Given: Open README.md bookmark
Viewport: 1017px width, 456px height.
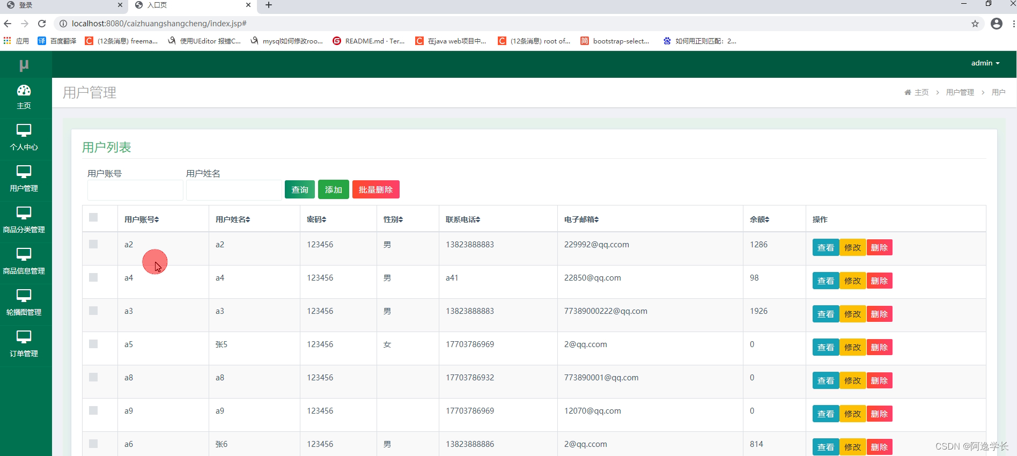Looking at the screenshot, I should click(x=369, y=41).
